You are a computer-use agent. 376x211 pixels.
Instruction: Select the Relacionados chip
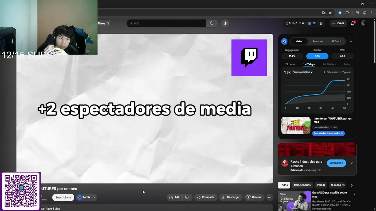click(x=302, y=185)
